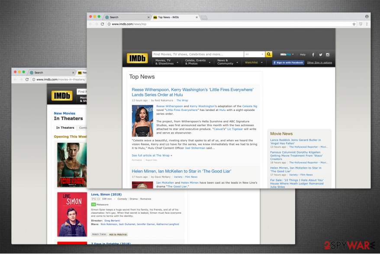Open the Helen Mirren, Ian McKellen headline
380x254 pixels.
[x=181, y=171]
